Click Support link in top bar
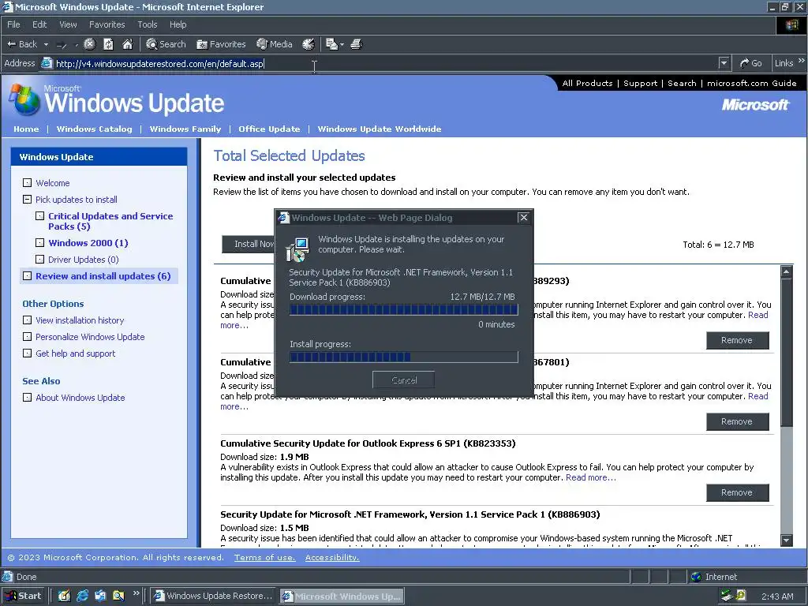 point(641,83)
